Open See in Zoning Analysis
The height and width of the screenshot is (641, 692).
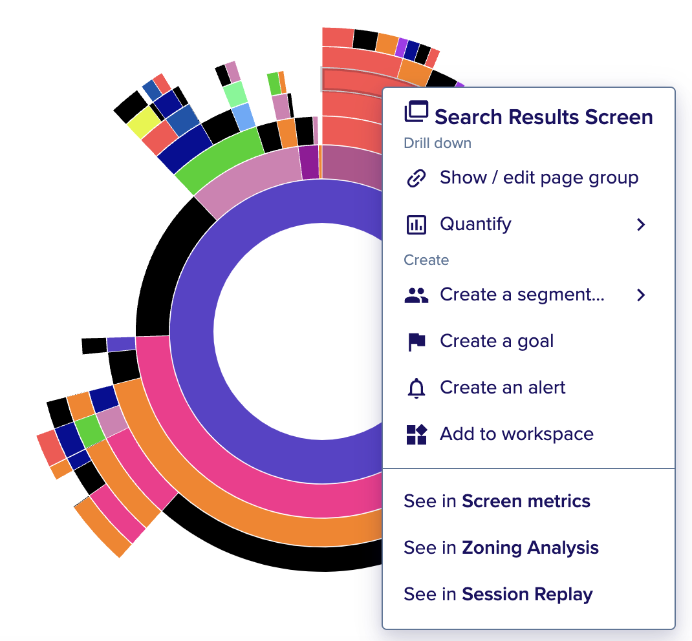(x=501, y=548)
